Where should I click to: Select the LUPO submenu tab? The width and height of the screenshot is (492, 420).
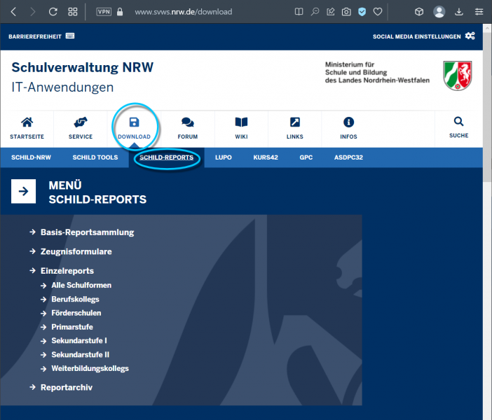[x=224, y=157]
